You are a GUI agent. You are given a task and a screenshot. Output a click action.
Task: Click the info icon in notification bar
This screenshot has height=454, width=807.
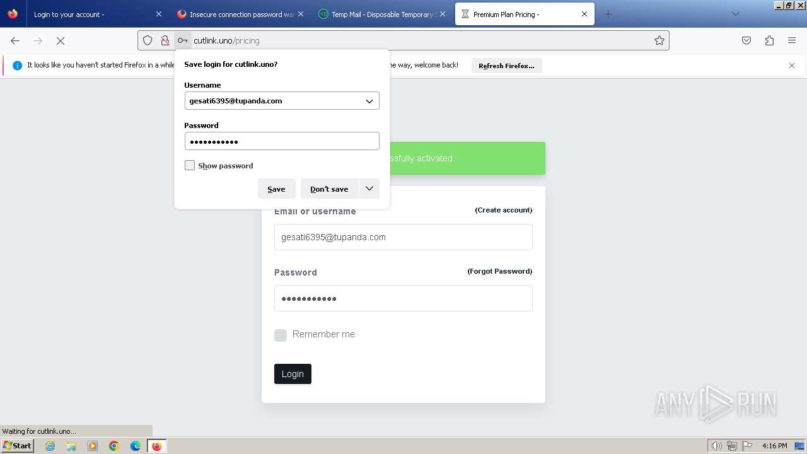(18, 66)
